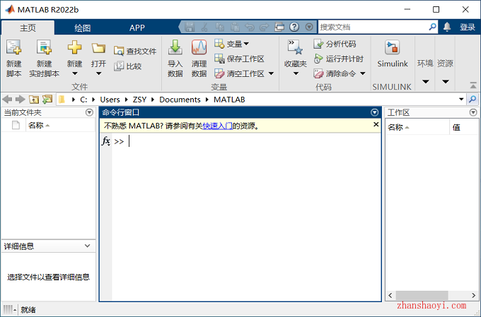Expand the 新建 dropdown arrow
The image size is (481, 317).
pos(74,73)
